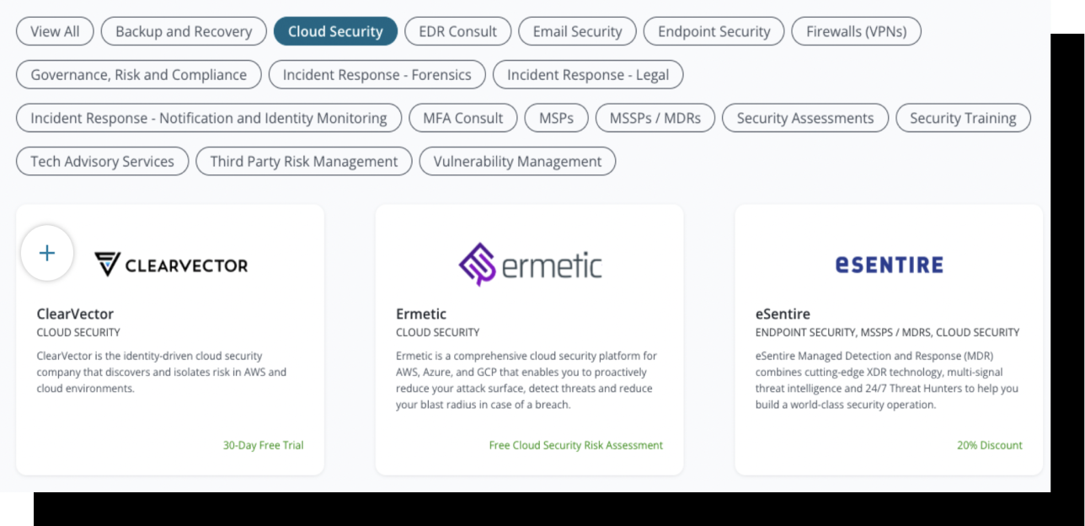Open the ClearVector card title
This screenshot has height=526, width=1085.
[x=75, y=314]
